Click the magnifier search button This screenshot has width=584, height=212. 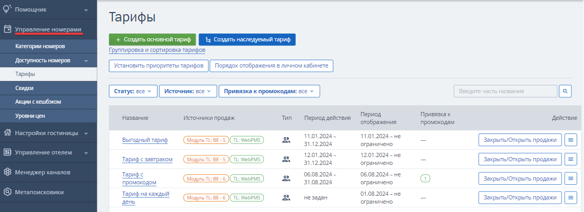pos(565,91)
